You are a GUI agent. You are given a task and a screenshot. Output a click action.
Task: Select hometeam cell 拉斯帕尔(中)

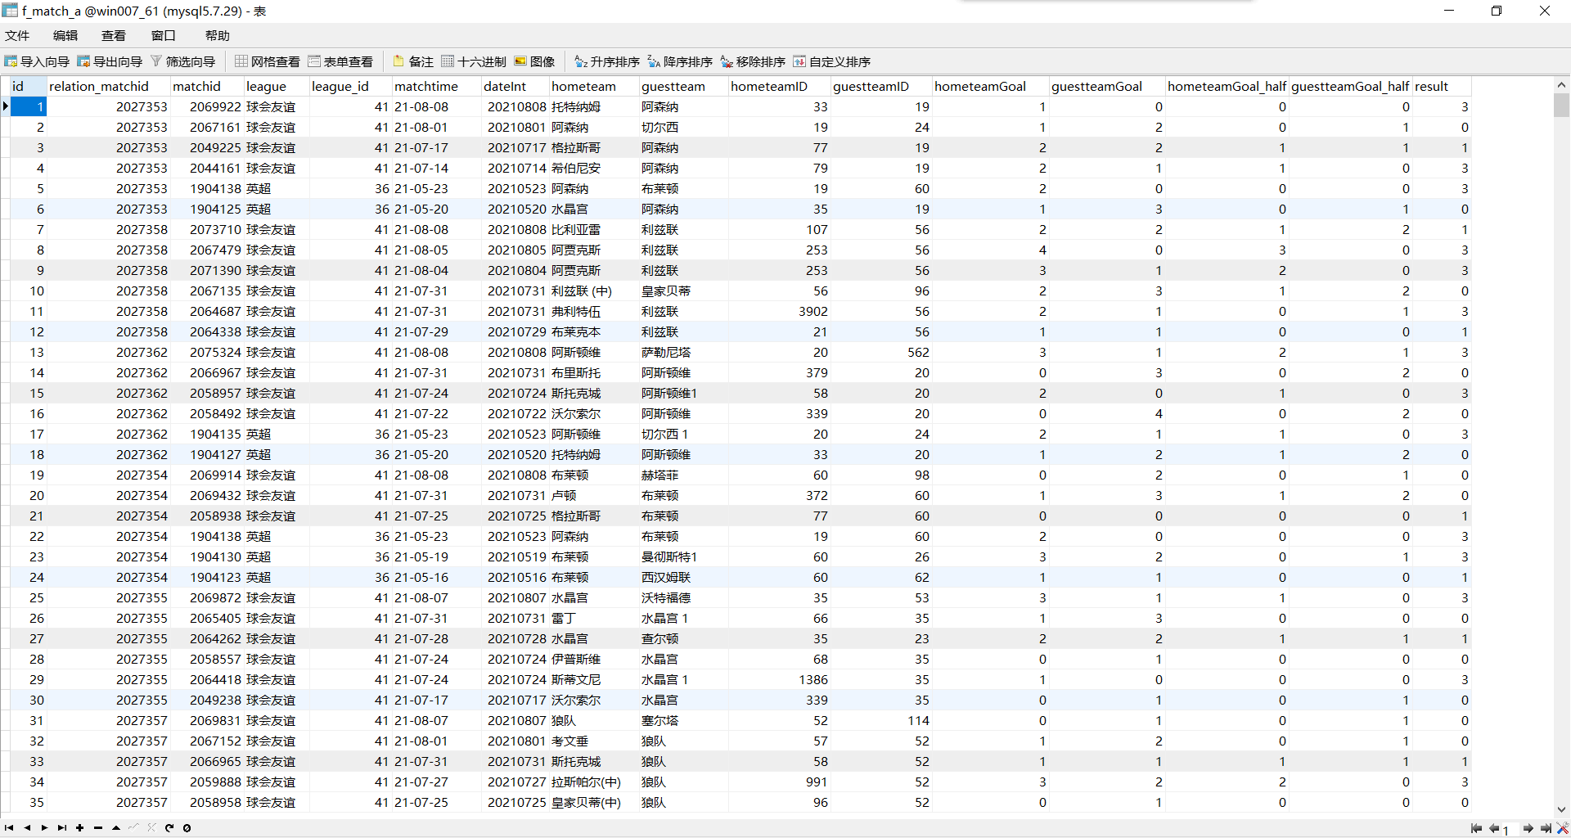[594, 782]
